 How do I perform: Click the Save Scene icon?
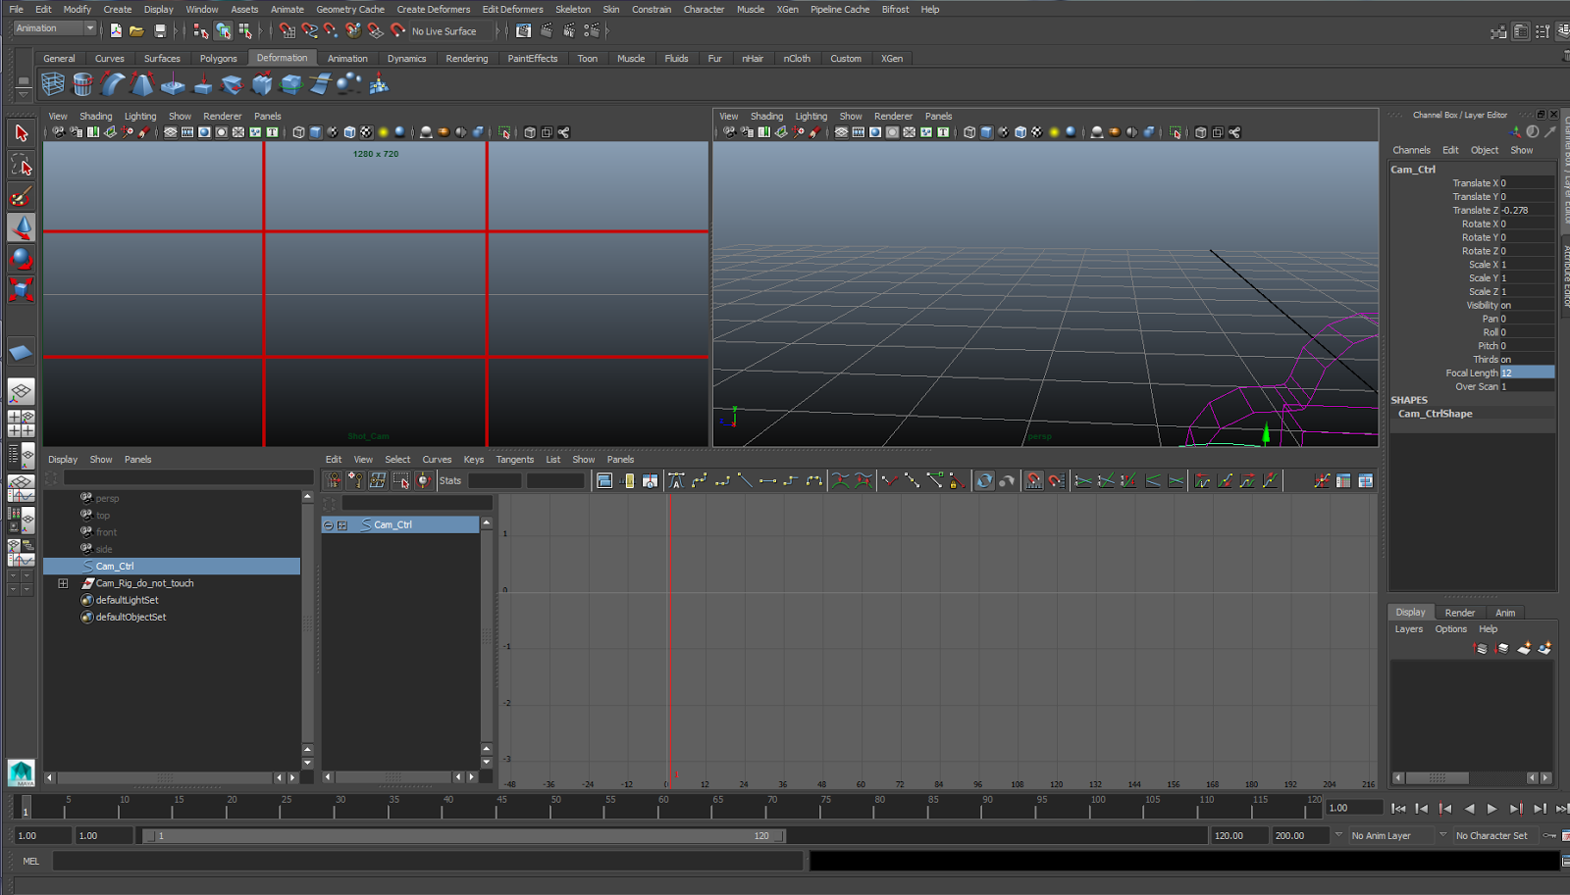tap(159, 31)
